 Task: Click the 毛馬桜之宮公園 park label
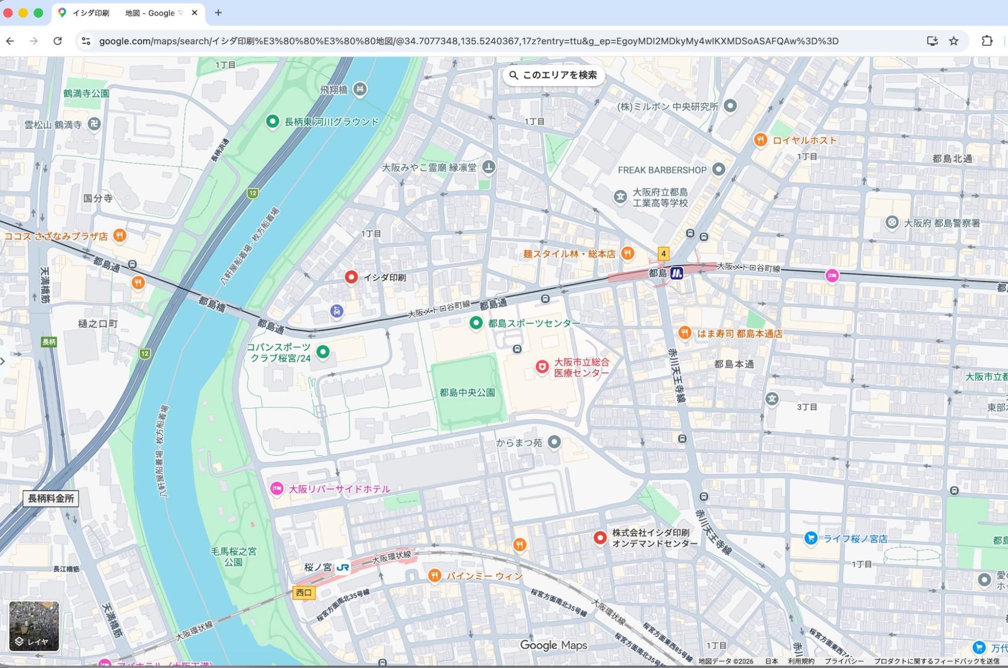point(233,557)
